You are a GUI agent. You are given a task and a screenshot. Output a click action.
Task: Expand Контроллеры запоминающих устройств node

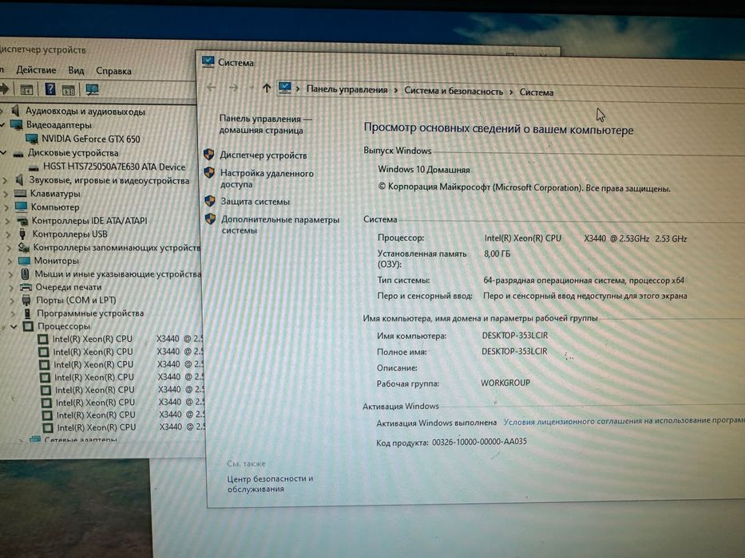(9, 248)
